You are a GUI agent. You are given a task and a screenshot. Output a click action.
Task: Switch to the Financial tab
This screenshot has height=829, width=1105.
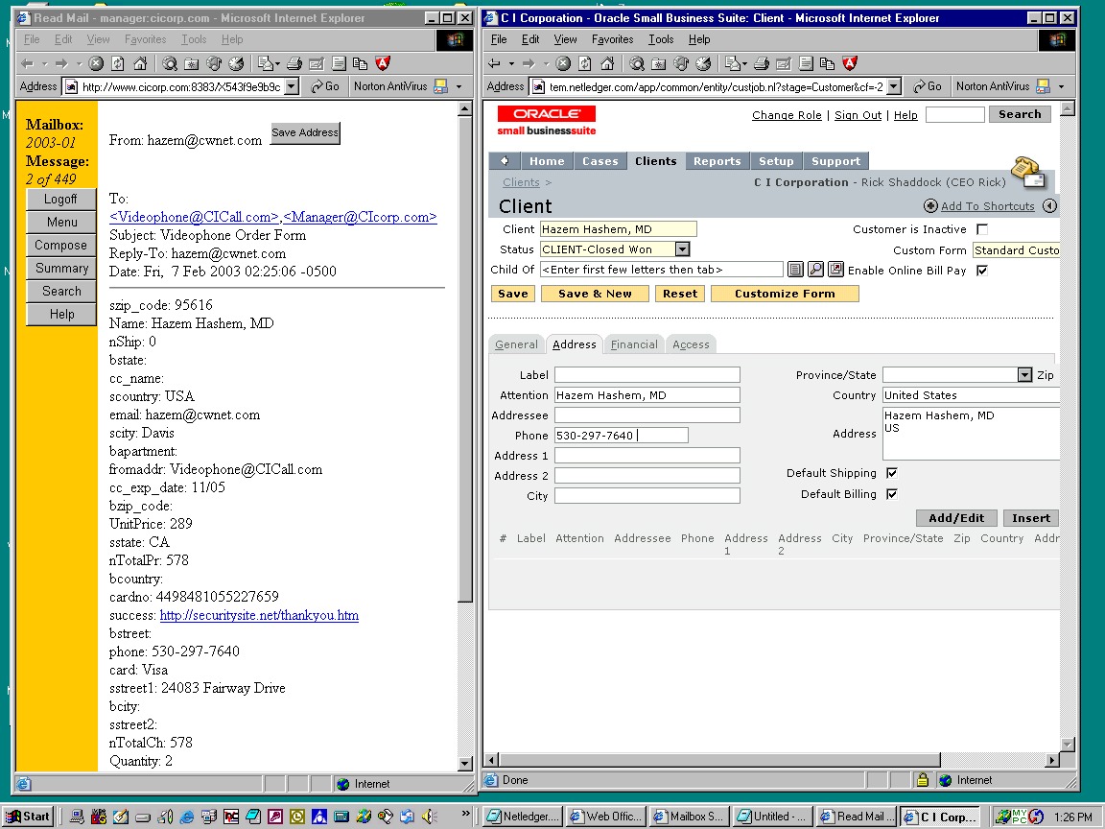633,344
